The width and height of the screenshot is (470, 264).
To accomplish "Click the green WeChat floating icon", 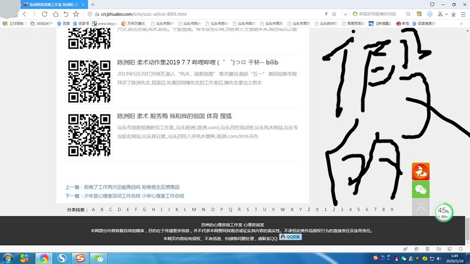I will (x=420, y=189).
